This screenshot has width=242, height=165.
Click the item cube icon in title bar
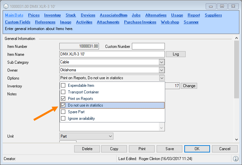pos(6,6)
